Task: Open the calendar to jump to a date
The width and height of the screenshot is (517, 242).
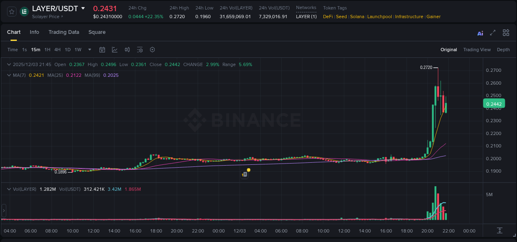Action: (x=102, y=49)
